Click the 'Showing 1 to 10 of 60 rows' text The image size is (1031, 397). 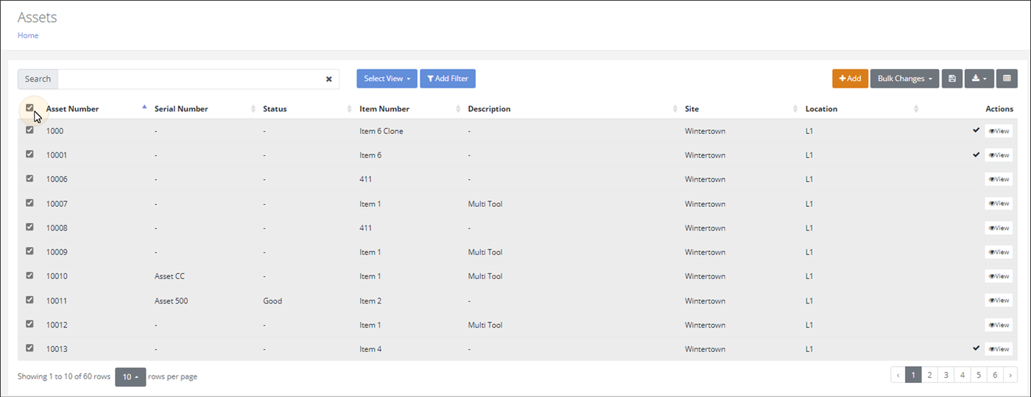pos(64,376)
